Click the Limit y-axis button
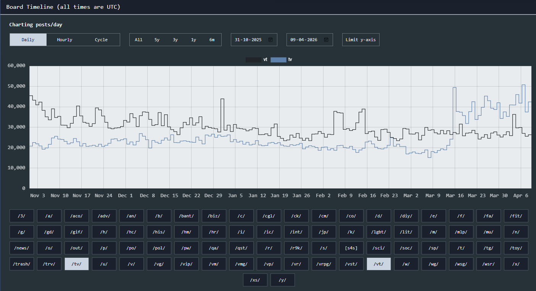This screenshot has width=536, height=291. point(361,40)
